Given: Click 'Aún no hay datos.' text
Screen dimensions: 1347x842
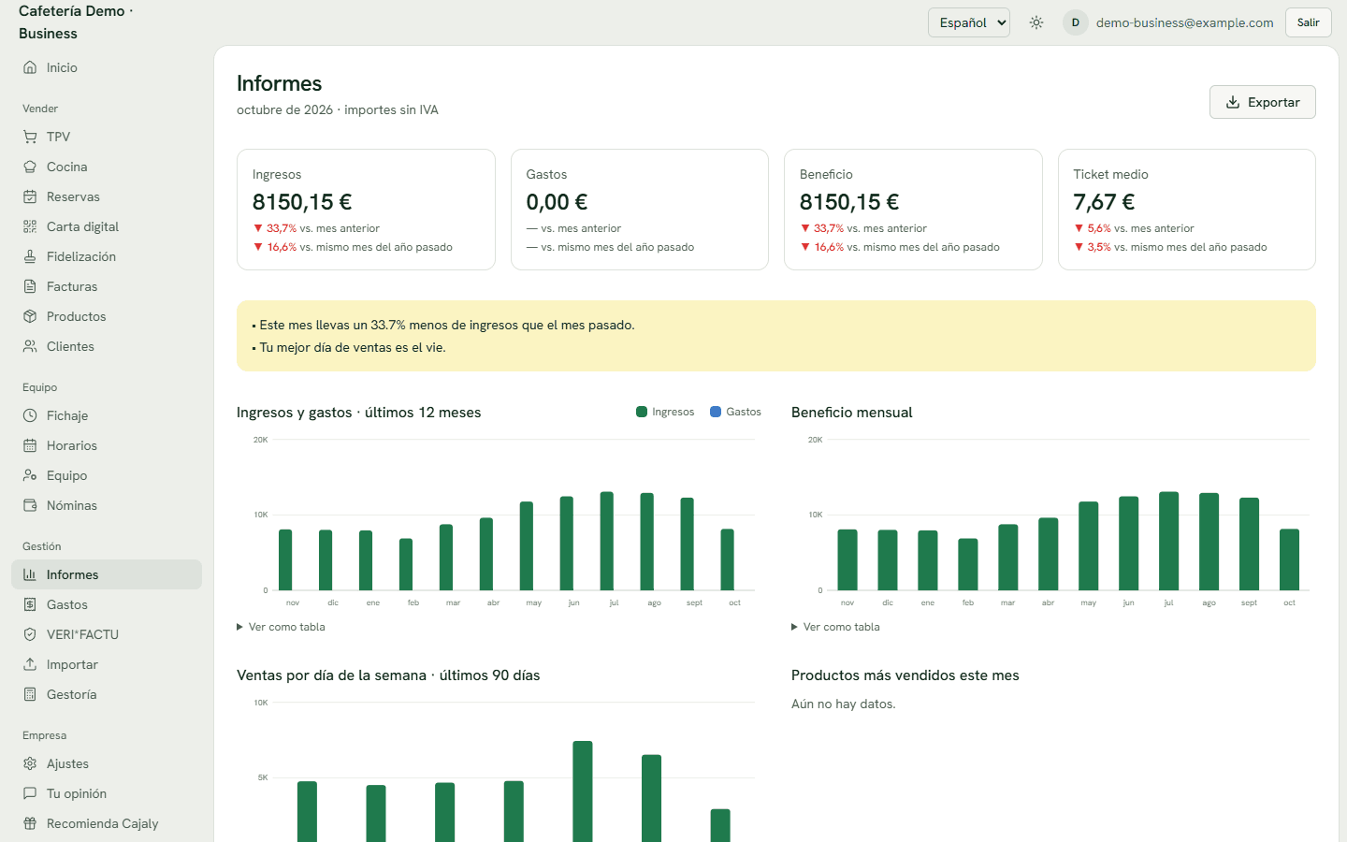Looking at the screenshot, I should click(844, 704).
